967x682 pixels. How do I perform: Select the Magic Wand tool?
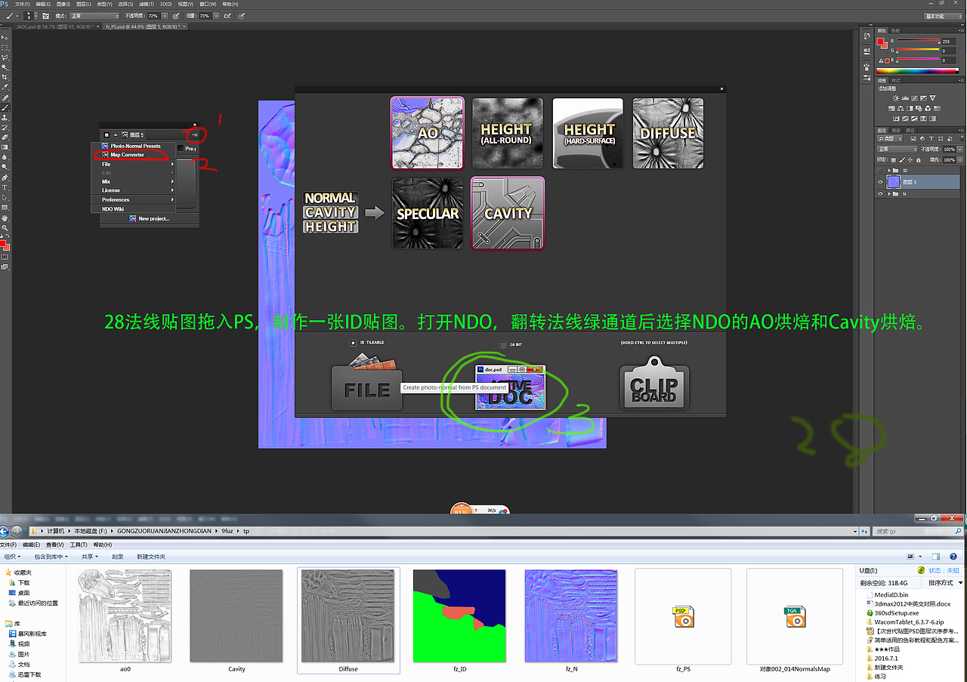click(x=5, y=67)
